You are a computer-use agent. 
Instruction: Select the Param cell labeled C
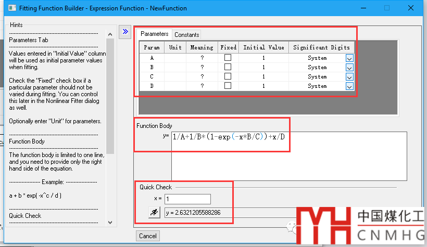click(152, 76)
